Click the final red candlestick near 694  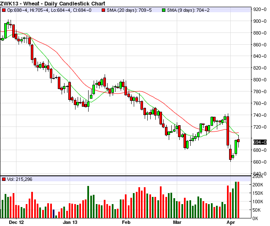[x=238, y=141]
